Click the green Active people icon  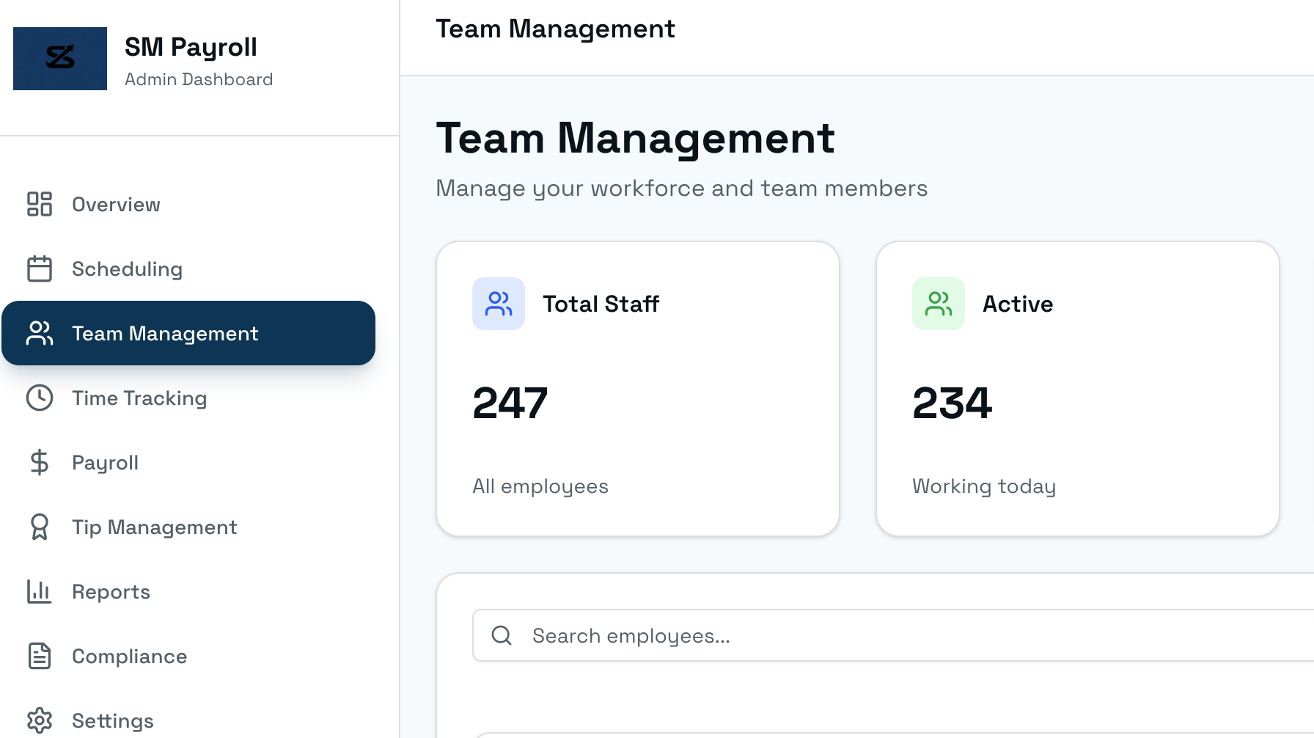point(939,303)
